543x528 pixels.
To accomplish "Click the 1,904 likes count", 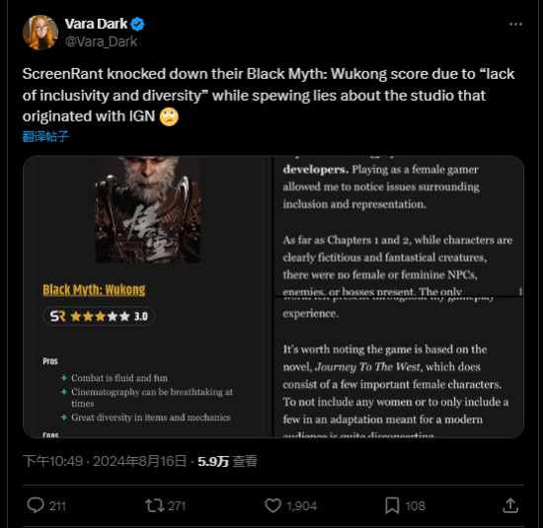I will coord(302,506).
